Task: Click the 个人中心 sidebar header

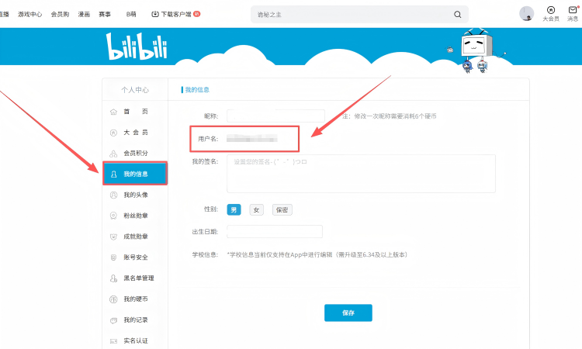Action: (x=135, y=90)
